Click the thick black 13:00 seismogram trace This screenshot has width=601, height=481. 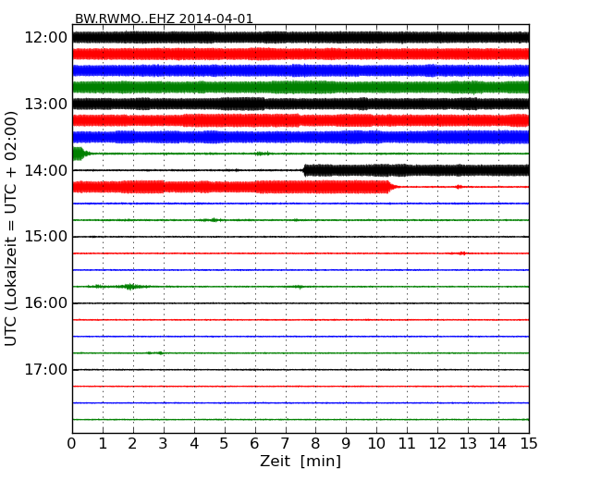(x=300, y=104)
